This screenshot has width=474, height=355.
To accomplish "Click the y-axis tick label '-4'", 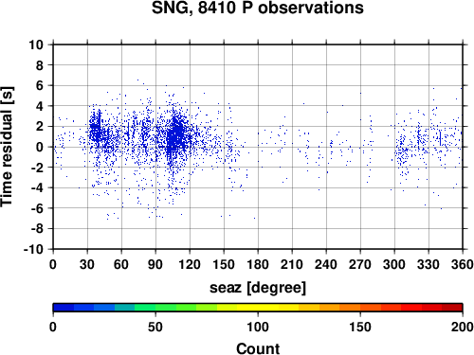I will coord(37,187).
